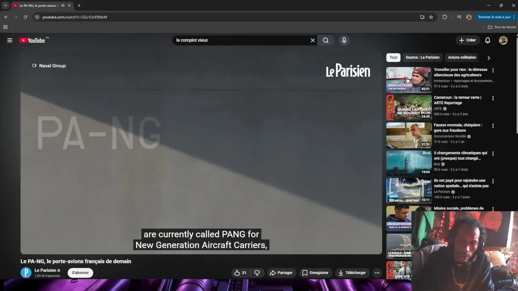Run the search with magnifier button
This screenshot has height=291, width=518.
(326, 40)
